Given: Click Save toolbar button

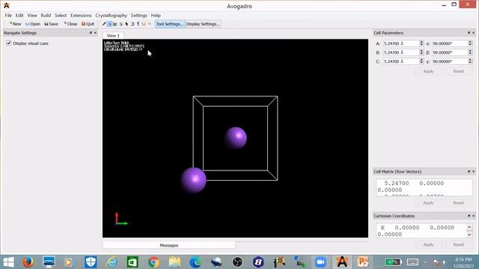Looking at the screenshot, I should pyautogui.click(x=51, y=24).
